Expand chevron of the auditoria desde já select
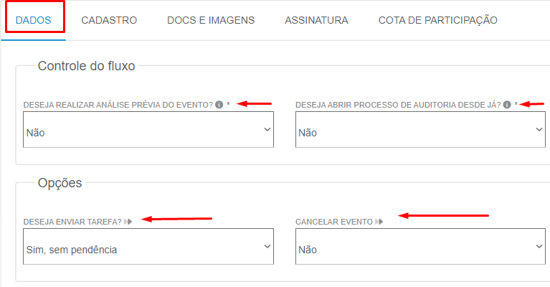 pos(539,129)
